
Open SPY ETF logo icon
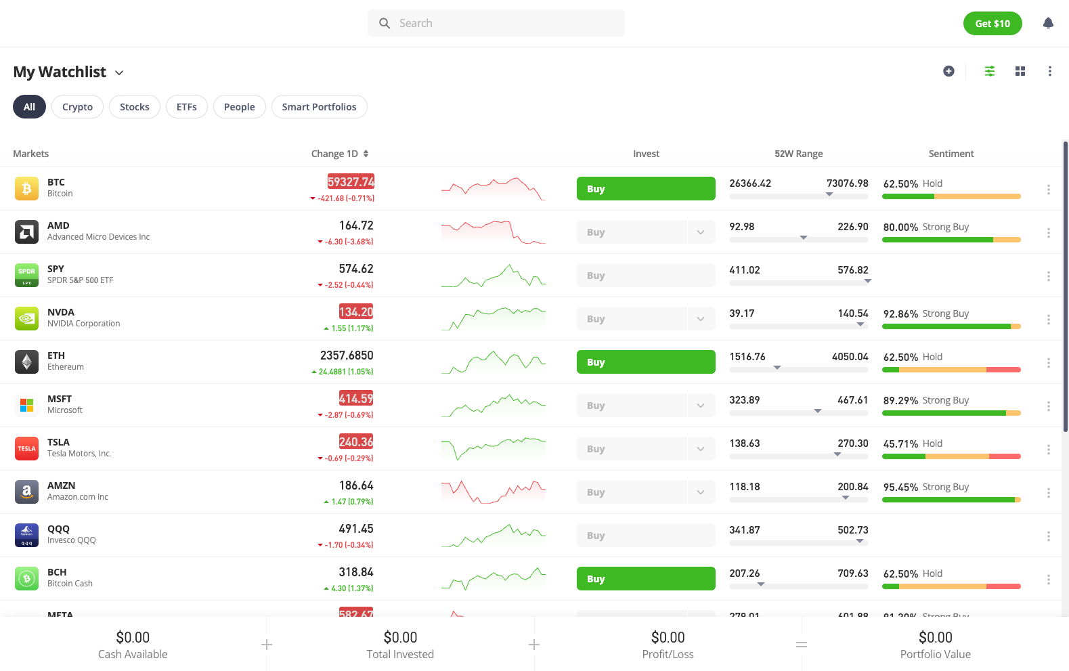click(26, 276)
